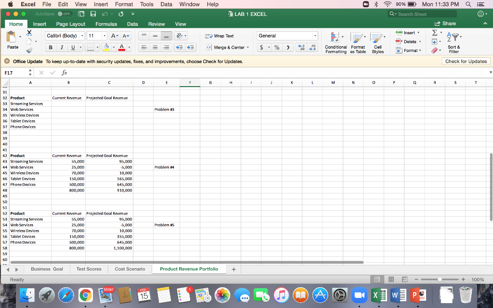Image resolution: width=493 pixels, height=308 pixels.
Task: Click the zoom slider handle
Action: (440, 280)
